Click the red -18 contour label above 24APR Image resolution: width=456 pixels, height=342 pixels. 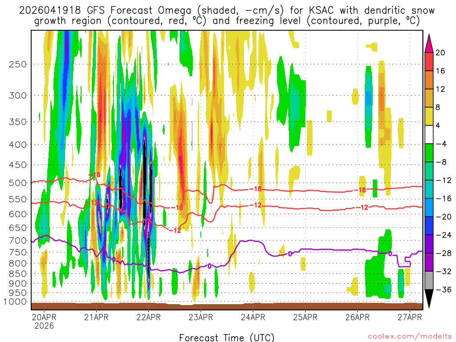tap(256, 189)
